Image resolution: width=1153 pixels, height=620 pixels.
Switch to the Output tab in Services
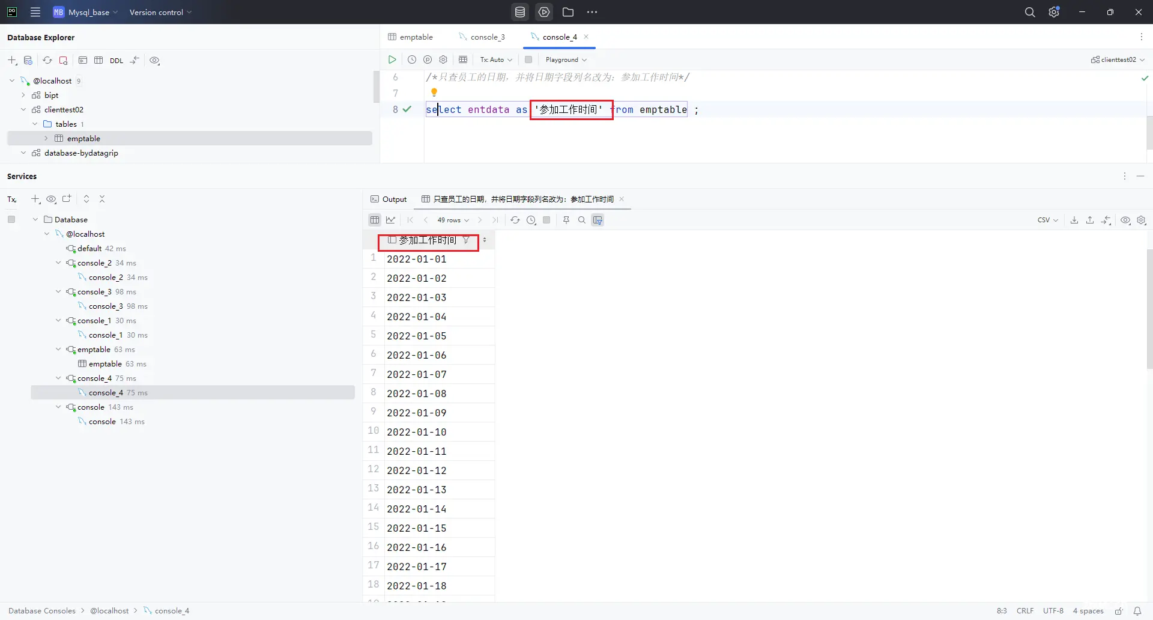click(x=389, y=199)
